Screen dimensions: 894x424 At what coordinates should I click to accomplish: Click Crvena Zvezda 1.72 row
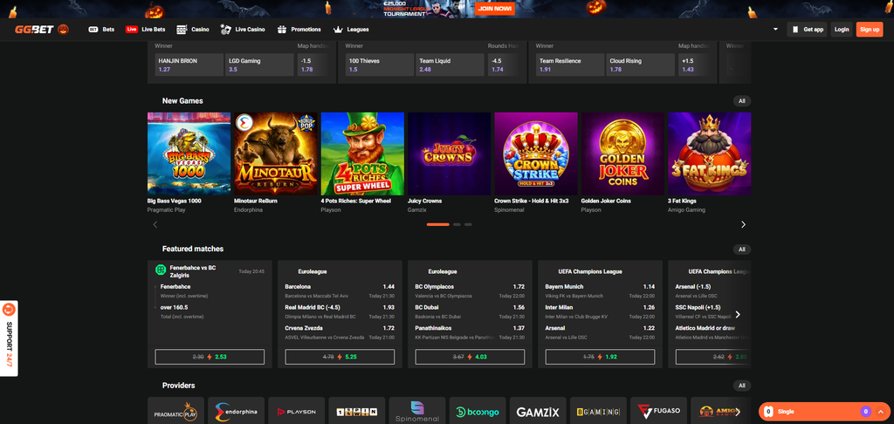[x=340, y=332]
